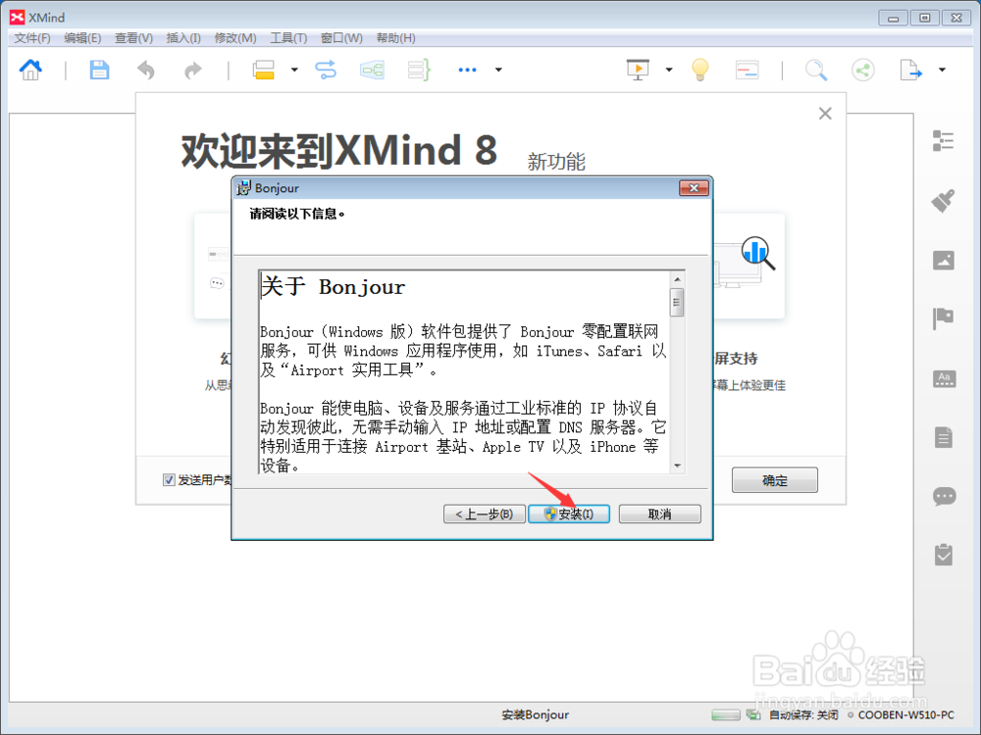Add a summary bracket
Viewport: 981px width, 735px height.
click(x=419, y=70)
